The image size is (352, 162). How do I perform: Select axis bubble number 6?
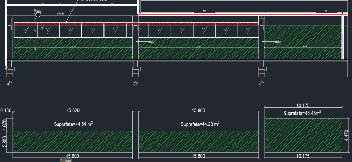(10, 84)
